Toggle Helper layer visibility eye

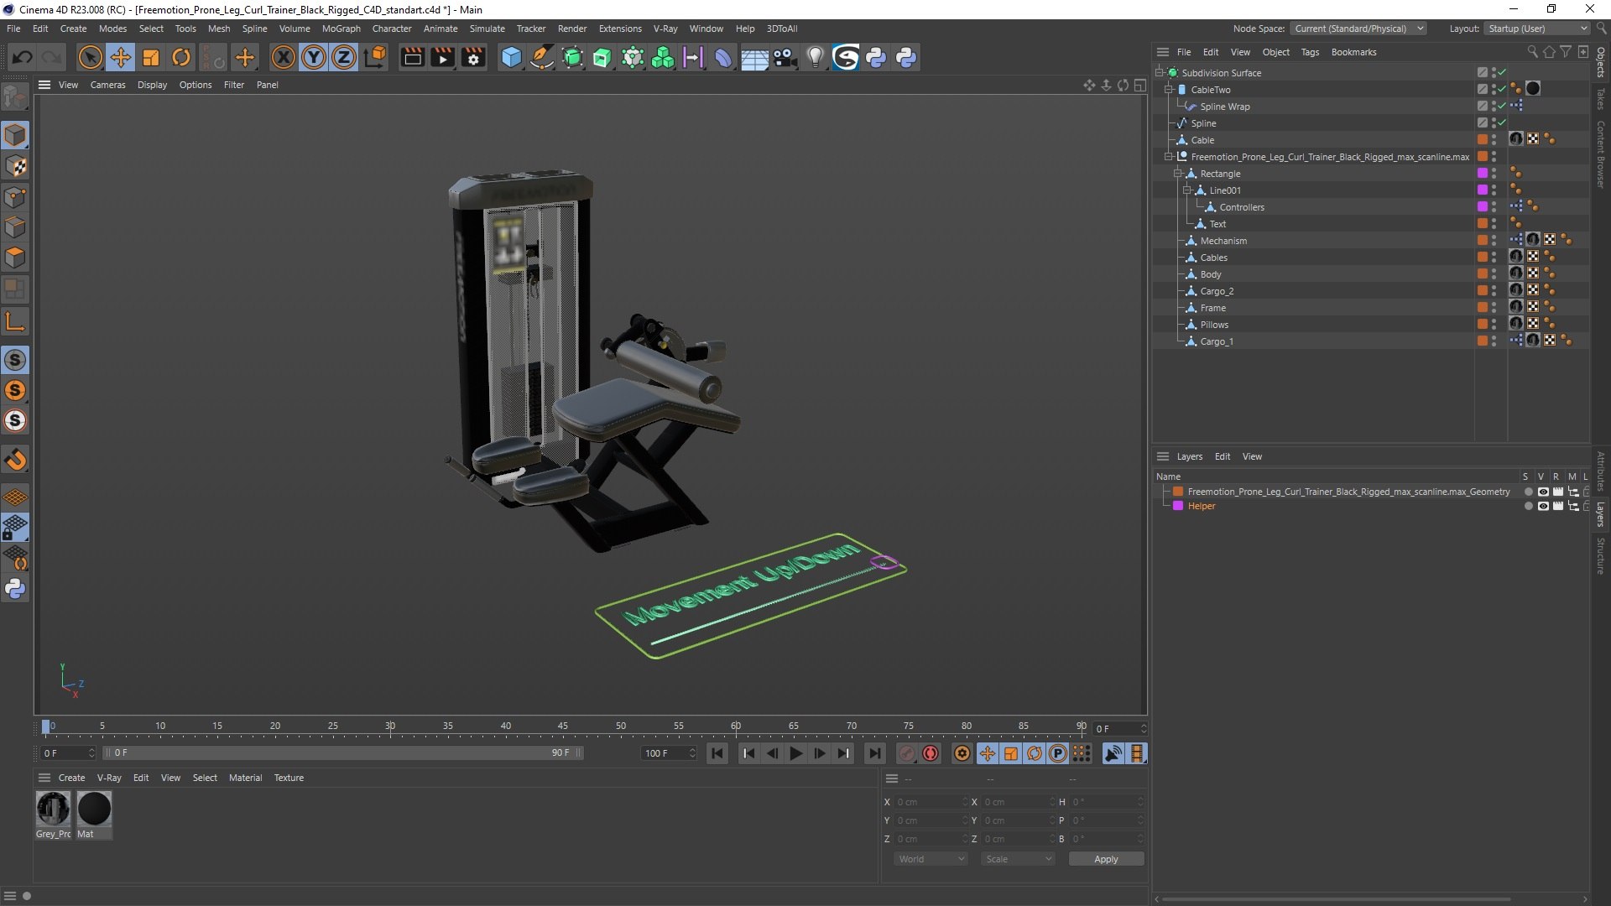pos(1542,507)
